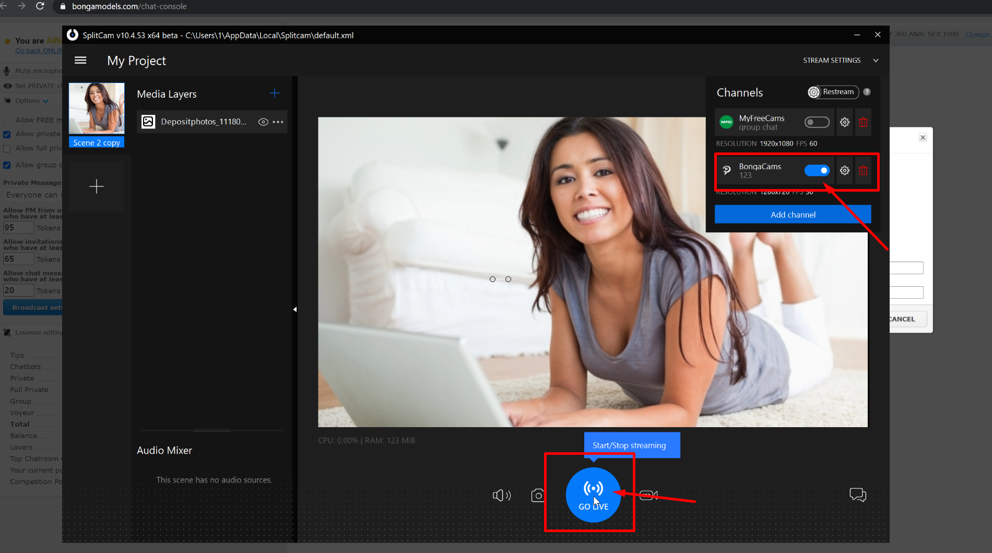Open the hamburger menu beside My Project
This screenshot has width=992, height=553.
[80, 61]
